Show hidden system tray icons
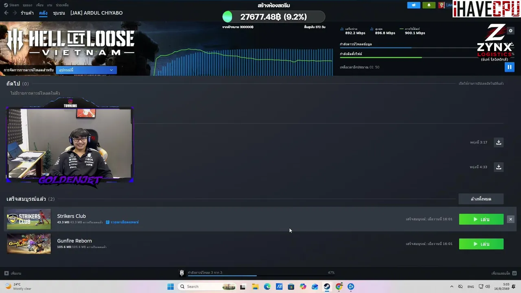This screenshot has width=521, height=293. pos(451,286)
